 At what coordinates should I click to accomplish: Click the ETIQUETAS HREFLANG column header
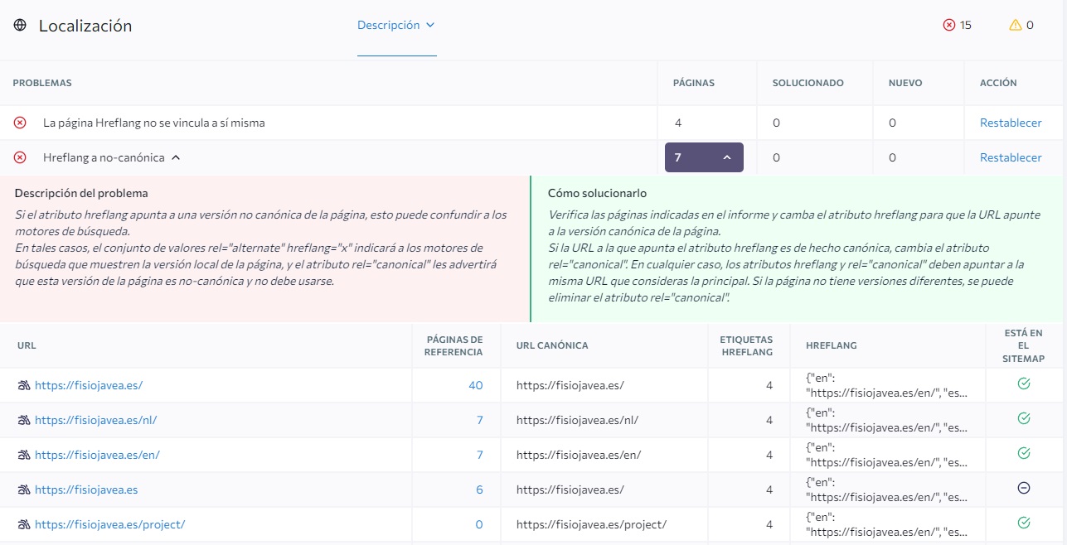[x=746, y=345]
